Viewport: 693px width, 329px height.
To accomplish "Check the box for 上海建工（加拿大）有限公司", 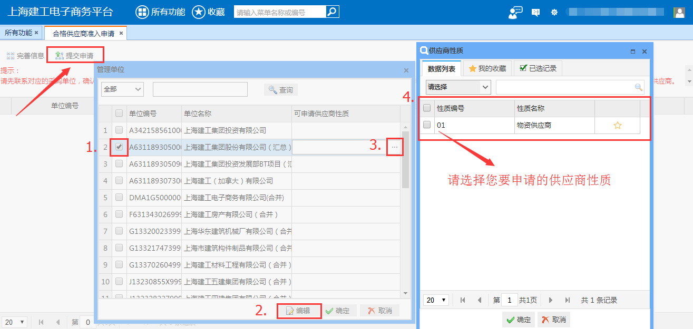I will (x=119, y=180).
